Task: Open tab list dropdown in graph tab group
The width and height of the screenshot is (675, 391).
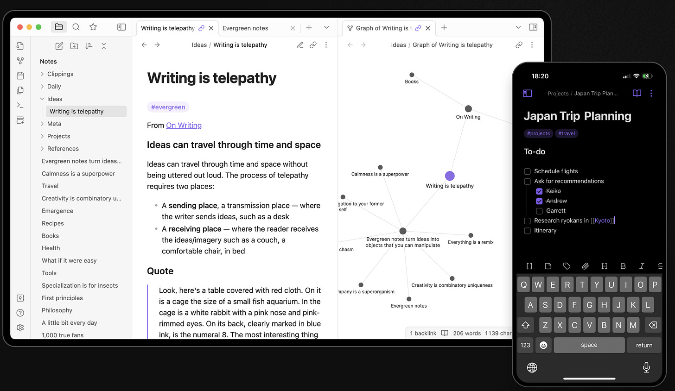Action: click(x=518, y=27)
